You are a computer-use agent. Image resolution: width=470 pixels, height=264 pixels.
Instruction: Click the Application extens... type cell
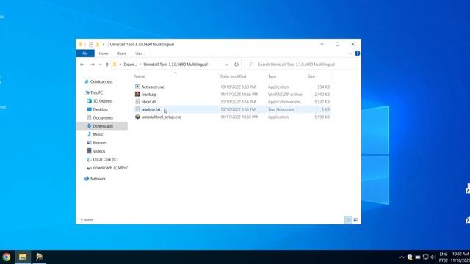coord(286,102)
